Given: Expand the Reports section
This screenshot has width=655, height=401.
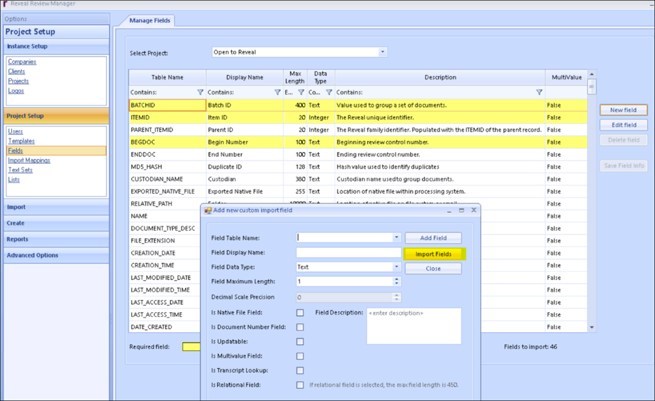Looking at the screenshot, I should point(57,239).
